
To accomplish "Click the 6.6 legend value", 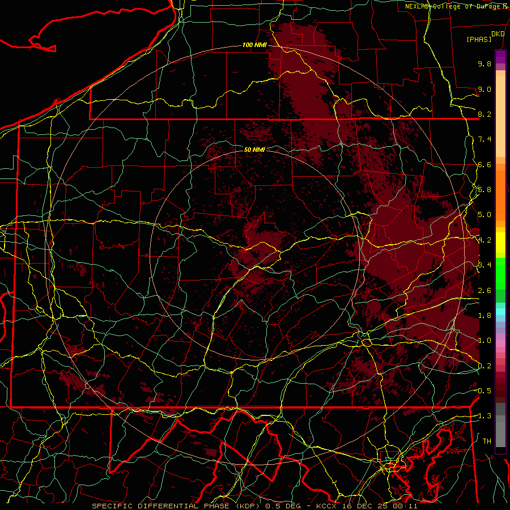I will (484, 164).
